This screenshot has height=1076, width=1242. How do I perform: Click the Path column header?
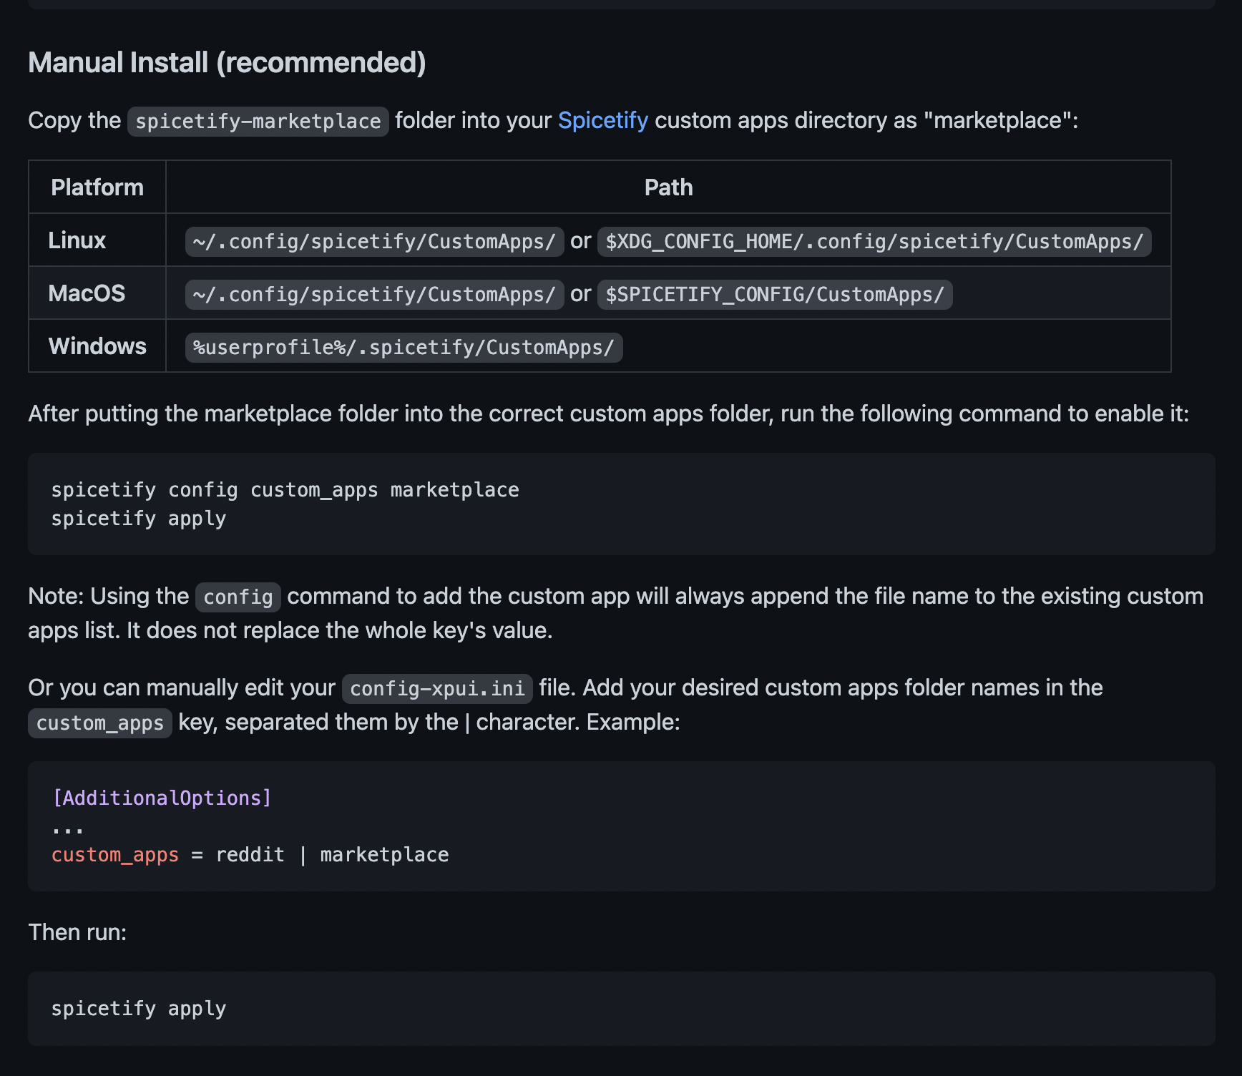coord(668,187)
